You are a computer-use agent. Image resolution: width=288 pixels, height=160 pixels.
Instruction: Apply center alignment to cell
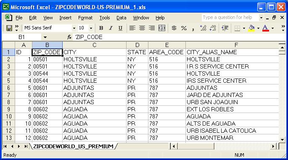(142, 28)
